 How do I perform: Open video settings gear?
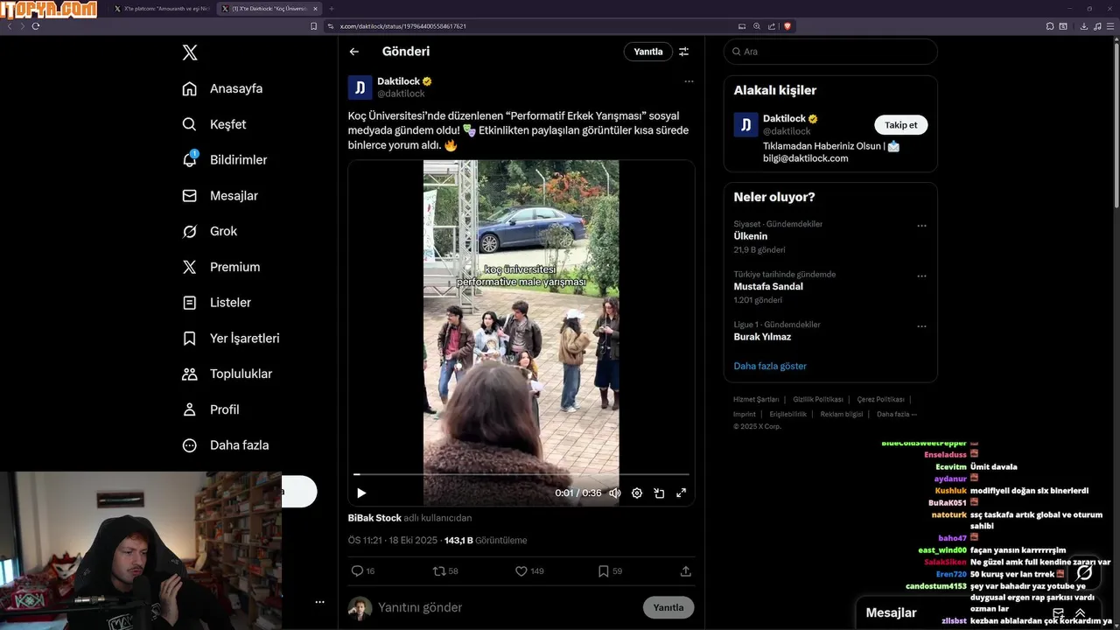pyautogui.click(x=637, y=493)
